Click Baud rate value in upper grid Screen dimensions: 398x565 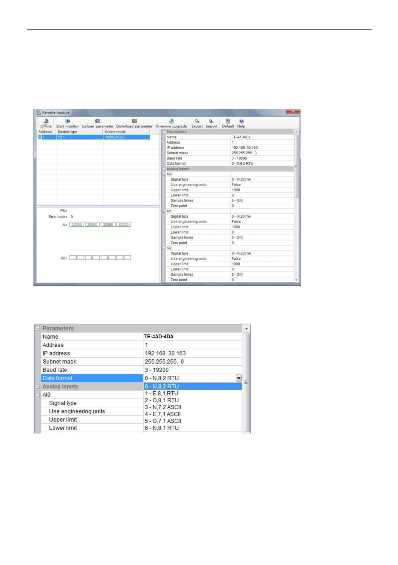coord(262,158)
